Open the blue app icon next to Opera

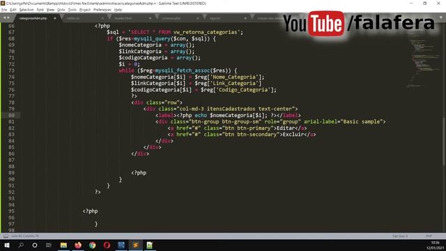tap(121, 245)
